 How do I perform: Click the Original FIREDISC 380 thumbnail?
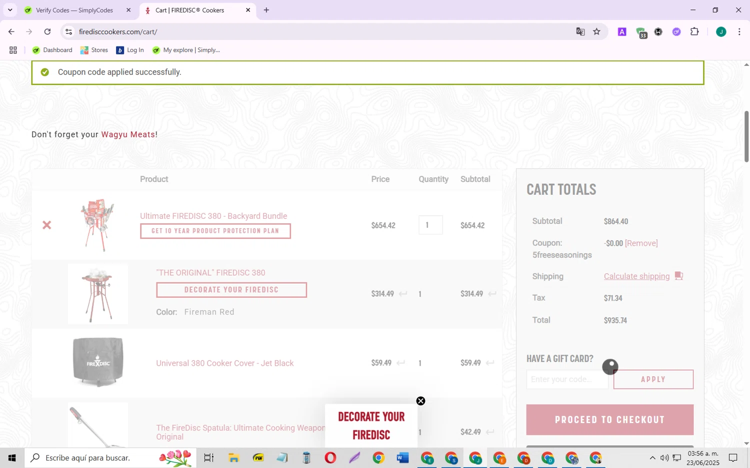point(98,294)
